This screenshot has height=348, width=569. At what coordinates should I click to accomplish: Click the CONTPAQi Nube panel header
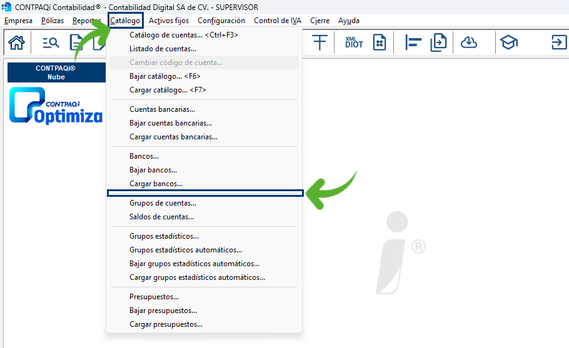[x=56, y=72]
